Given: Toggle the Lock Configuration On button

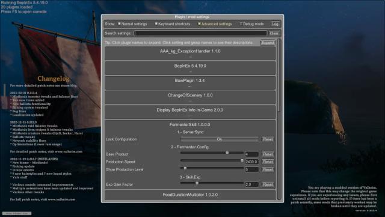Looking at the screenshot, I should 220,139.
